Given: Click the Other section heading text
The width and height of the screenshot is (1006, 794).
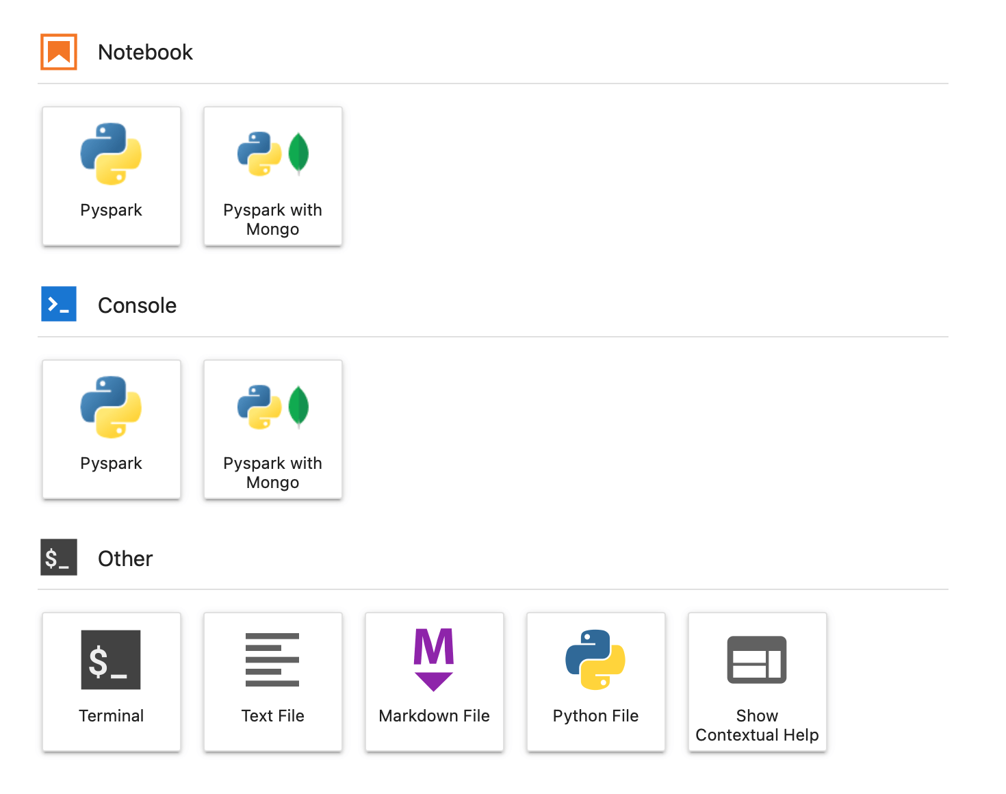Looking at the screenshot, I should pos(125,559).
